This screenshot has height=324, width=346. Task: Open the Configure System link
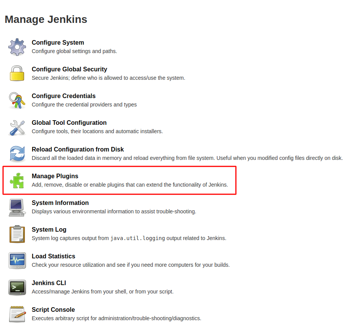(58, 43)
